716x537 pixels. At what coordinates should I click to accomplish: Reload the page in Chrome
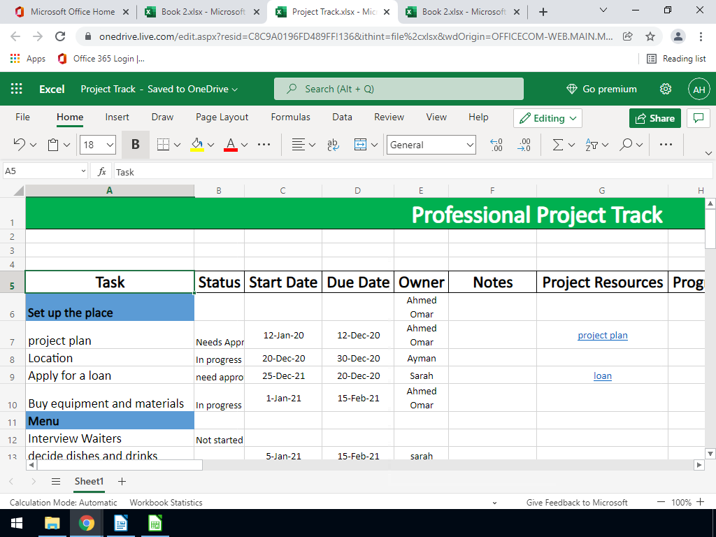[x=60, y=36]
